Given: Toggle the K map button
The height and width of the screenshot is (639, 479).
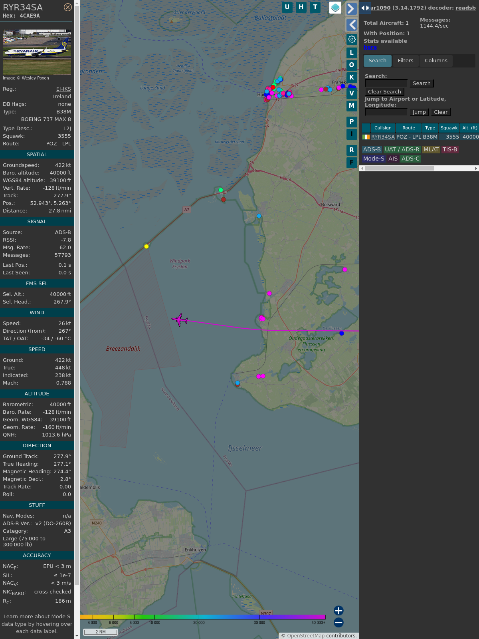Looking at the screenshot, I should tap(352, 77).
